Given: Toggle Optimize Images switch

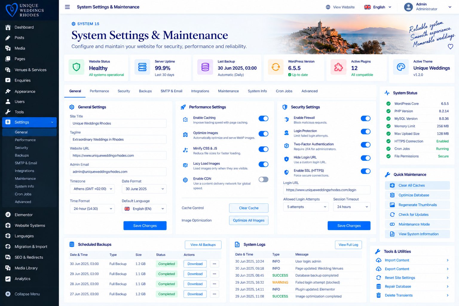Looking at the screenshot, I should click(264, 134).
